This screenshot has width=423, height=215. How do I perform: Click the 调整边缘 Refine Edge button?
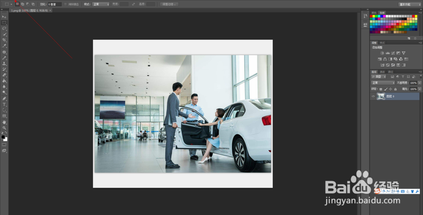tap(169, 4)
